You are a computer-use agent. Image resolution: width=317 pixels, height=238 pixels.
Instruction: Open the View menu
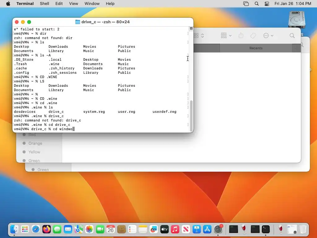[x=74, y=4]
